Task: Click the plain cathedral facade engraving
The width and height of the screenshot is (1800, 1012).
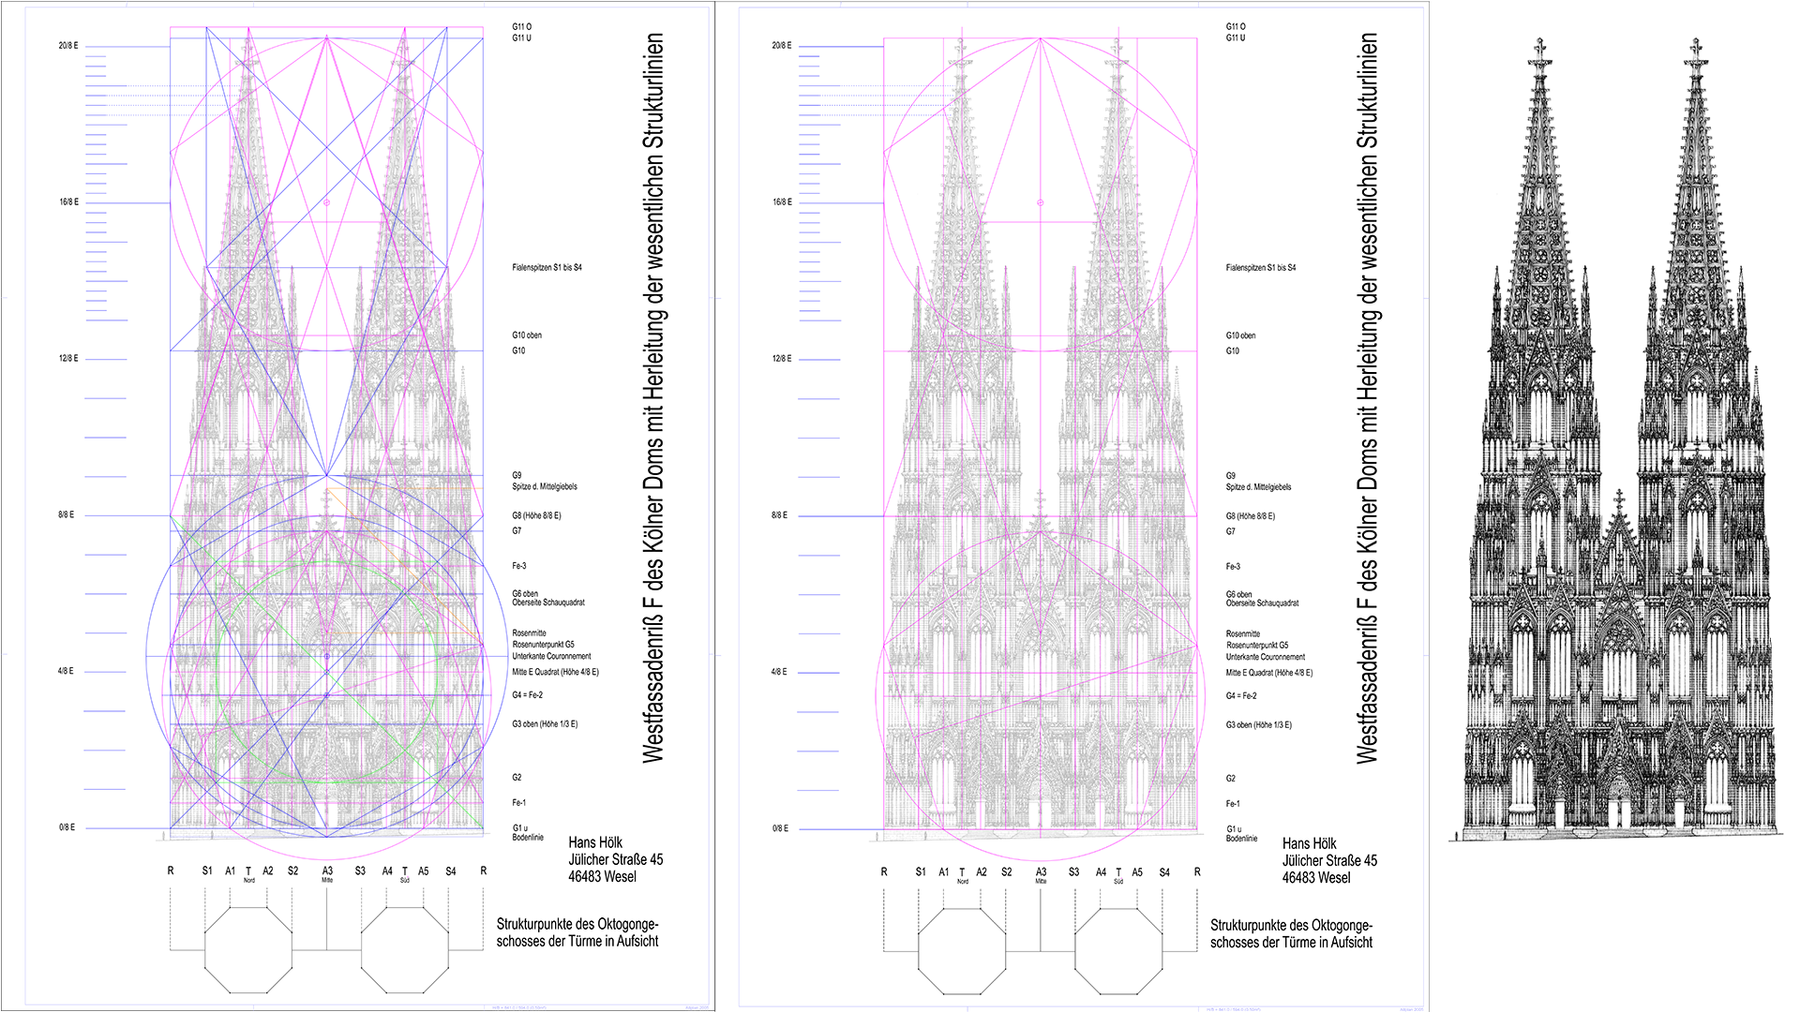Action: click(1618, 440)
